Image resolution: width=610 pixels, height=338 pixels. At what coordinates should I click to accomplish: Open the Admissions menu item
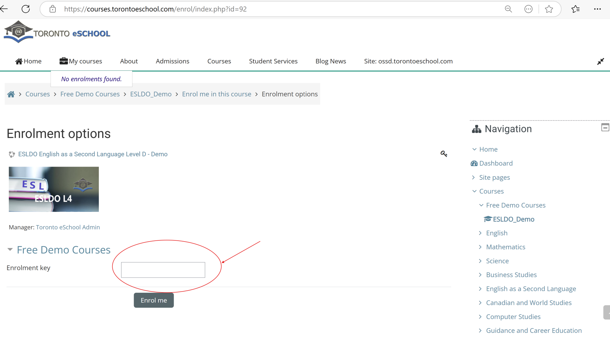pos(172,61)
